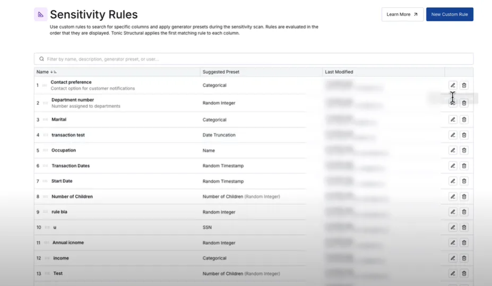Open the Learn More link
Image resolution: width=492 pixels, height=286 pixels.
402,14
